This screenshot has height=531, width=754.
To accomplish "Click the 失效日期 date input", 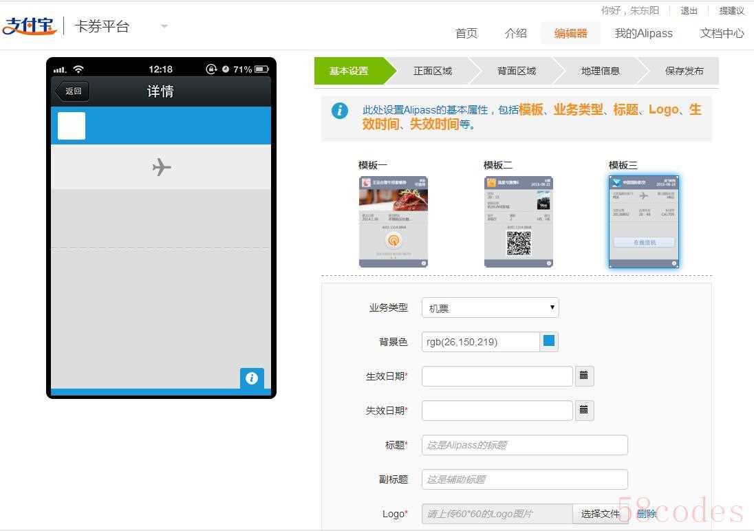I will coord(497,411).
